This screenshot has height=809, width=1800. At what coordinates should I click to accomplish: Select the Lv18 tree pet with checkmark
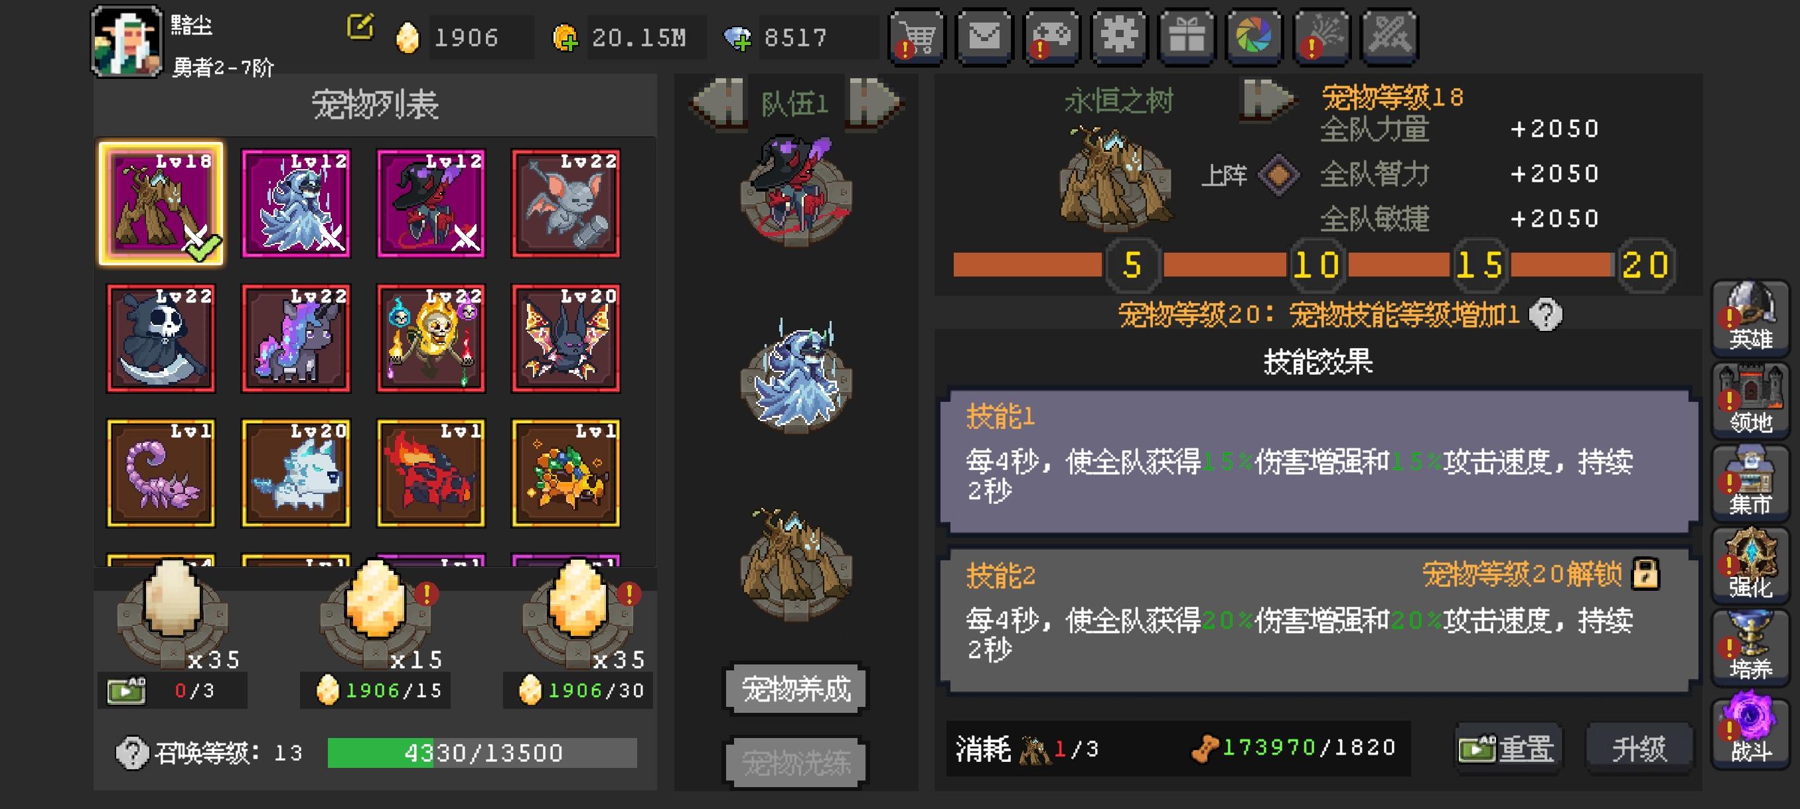161,204
